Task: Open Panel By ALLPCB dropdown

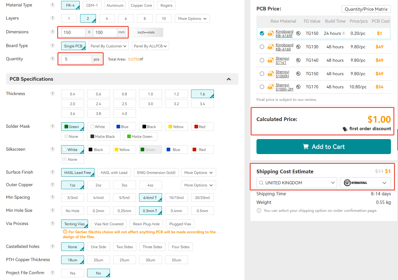Action: (x=150, y=46)
